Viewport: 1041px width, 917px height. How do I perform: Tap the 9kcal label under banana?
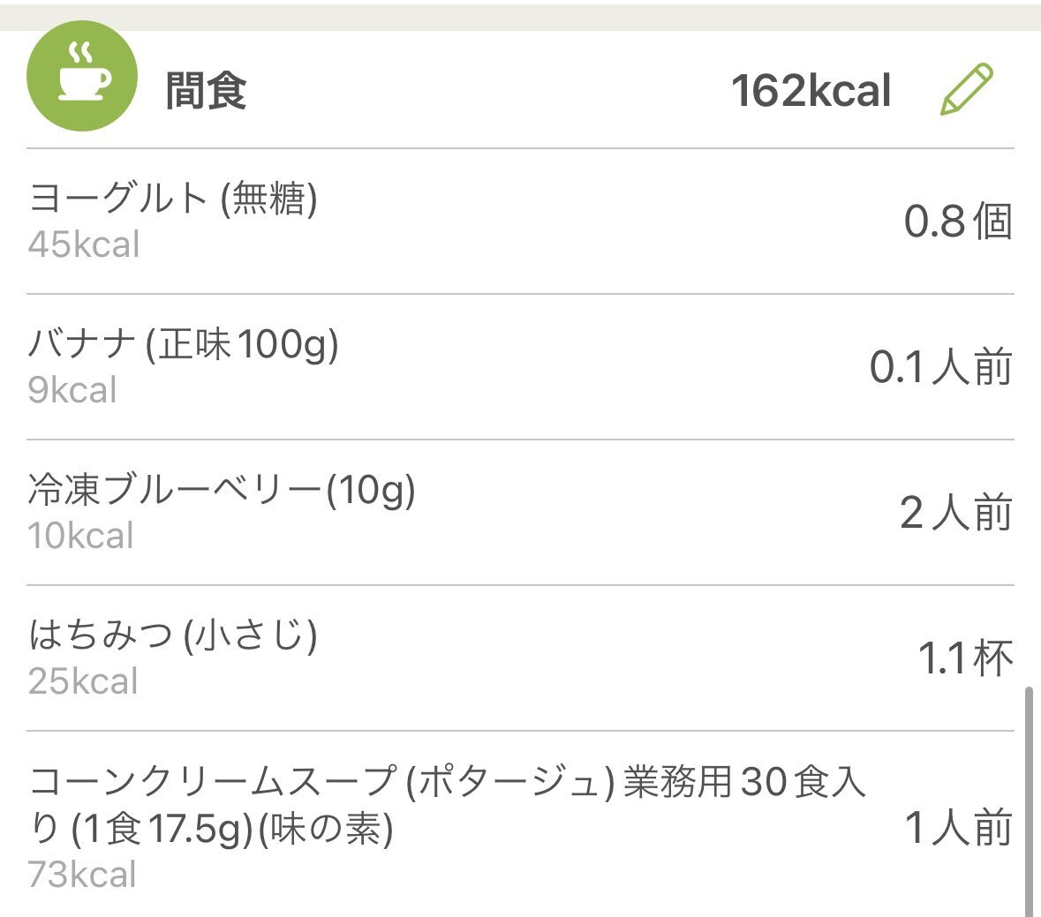(72, 390)
